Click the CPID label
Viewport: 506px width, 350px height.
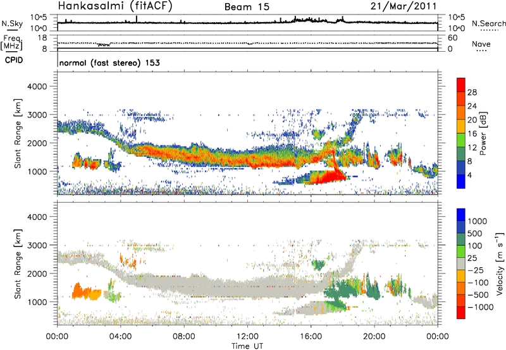pyautogui.click(x=14, y=60)
